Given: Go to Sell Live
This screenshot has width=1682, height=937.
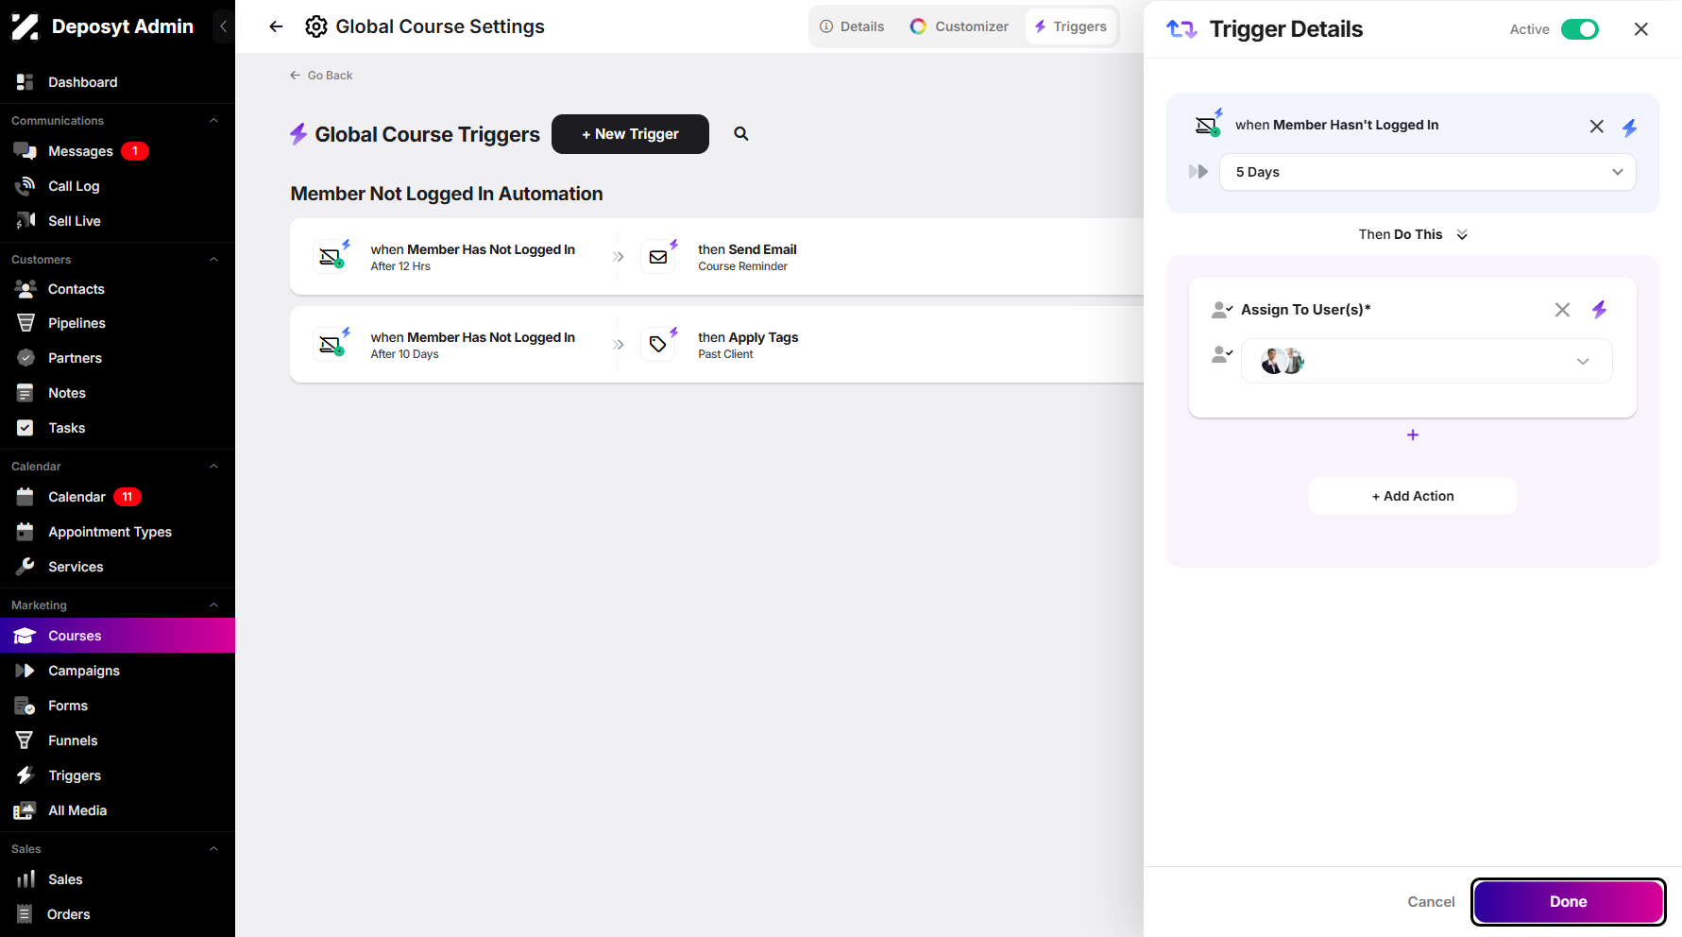Looking at the screenshot, I should 117,221.
